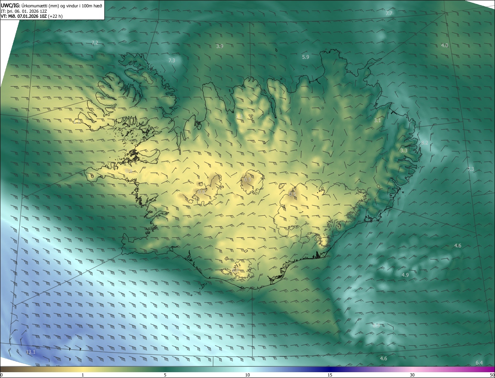Click the 3.3 value label on the map
This screenshot has height=378, width=495.
tap(404, 150)
